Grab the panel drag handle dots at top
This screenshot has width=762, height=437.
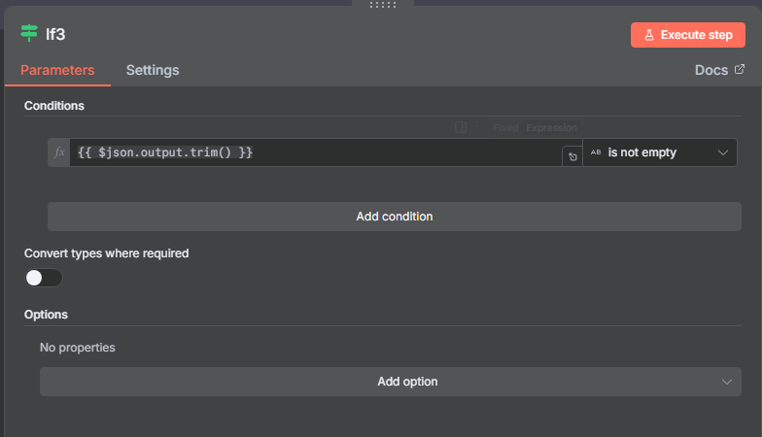[383, 5]
